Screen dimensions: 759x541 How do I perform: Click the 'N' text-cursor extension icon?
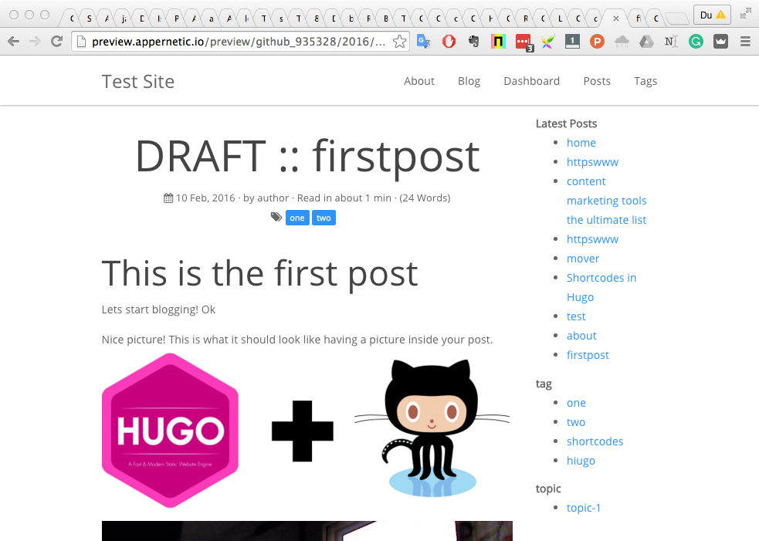point(671,42)
